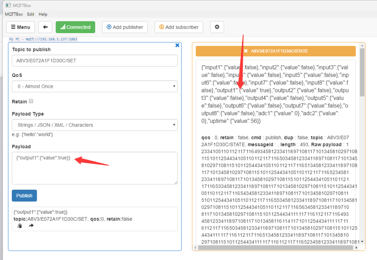The height and width of the screenshot is (260, 377).
Task: Open the Edit menu
Action: point(31,14)
